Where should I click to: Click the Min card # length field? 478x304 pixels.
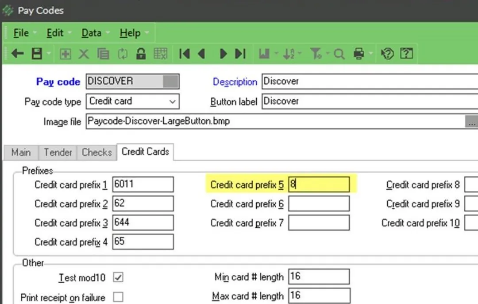point(319,277)
